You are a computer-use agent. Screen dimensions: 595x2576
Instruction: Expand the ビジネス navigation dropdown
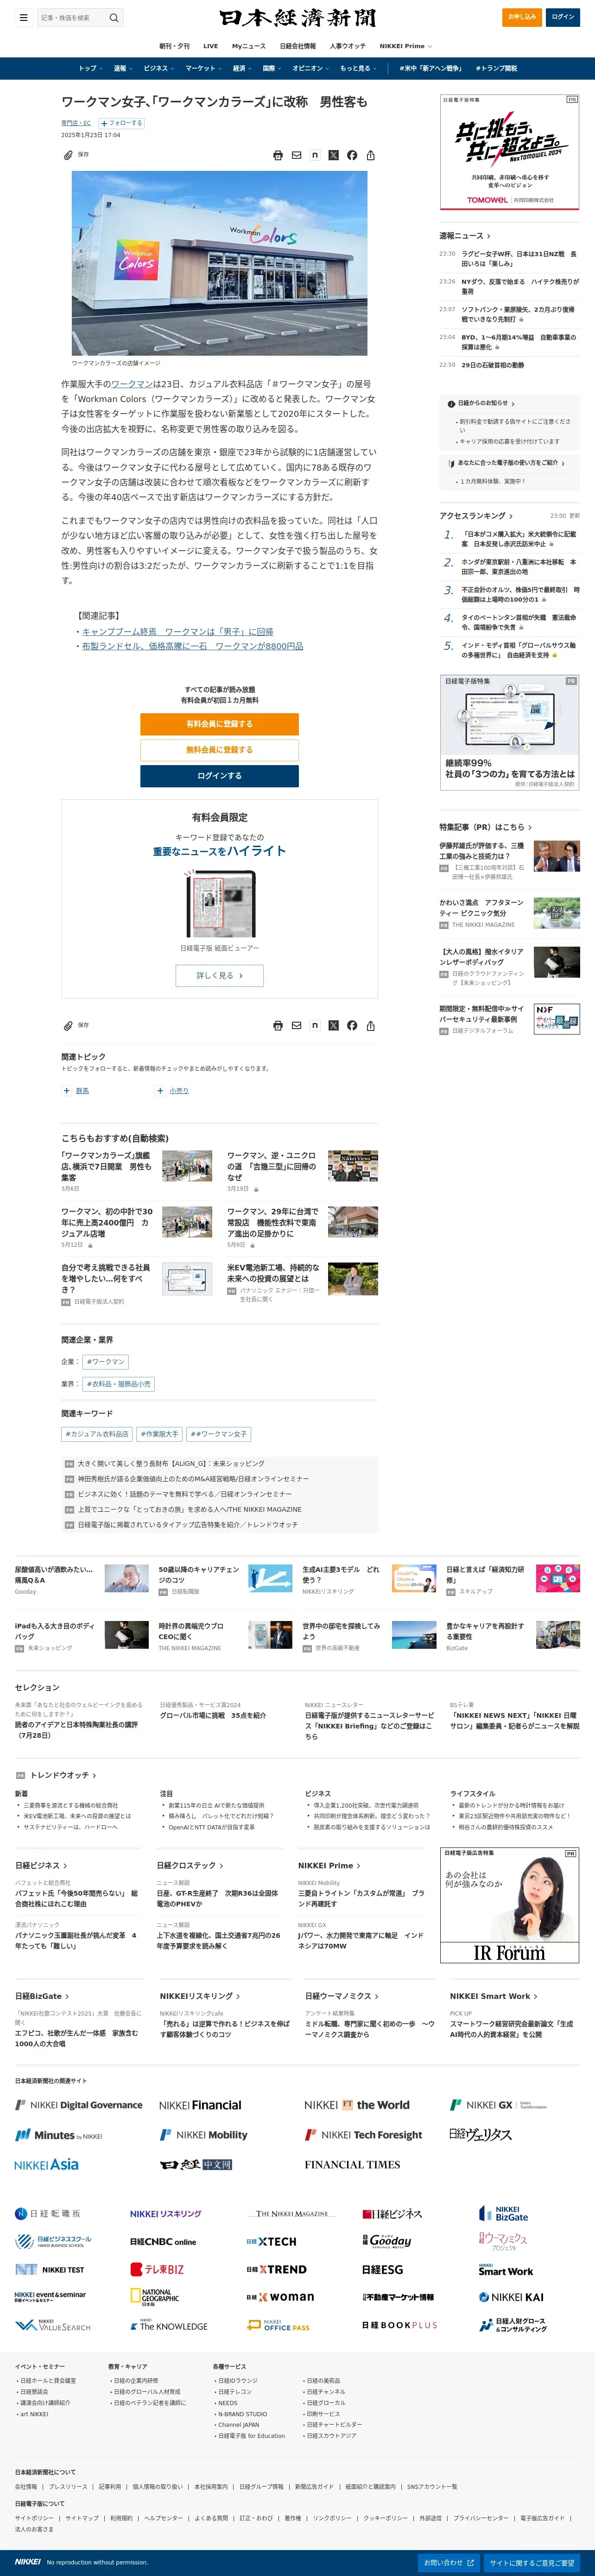coord(158,68)
